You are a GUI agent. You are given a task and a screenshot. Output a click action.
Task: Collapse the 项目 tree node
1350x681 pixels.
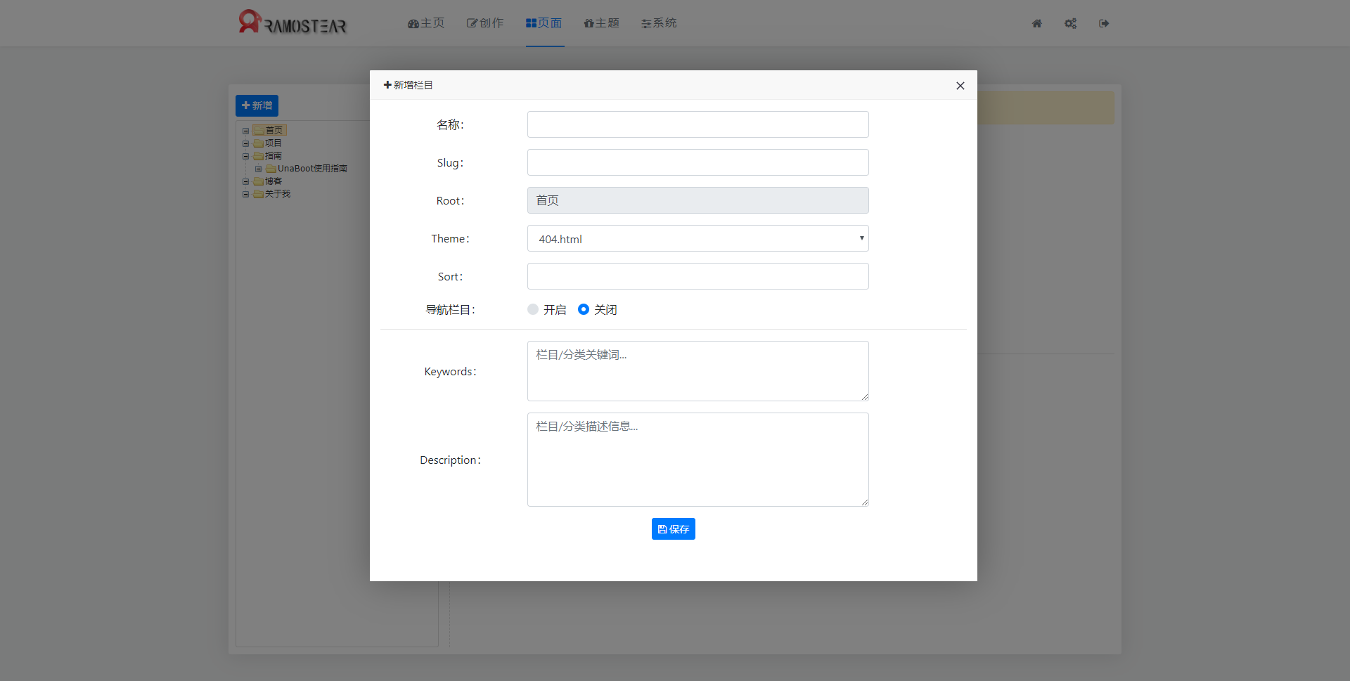pos(246,143)
